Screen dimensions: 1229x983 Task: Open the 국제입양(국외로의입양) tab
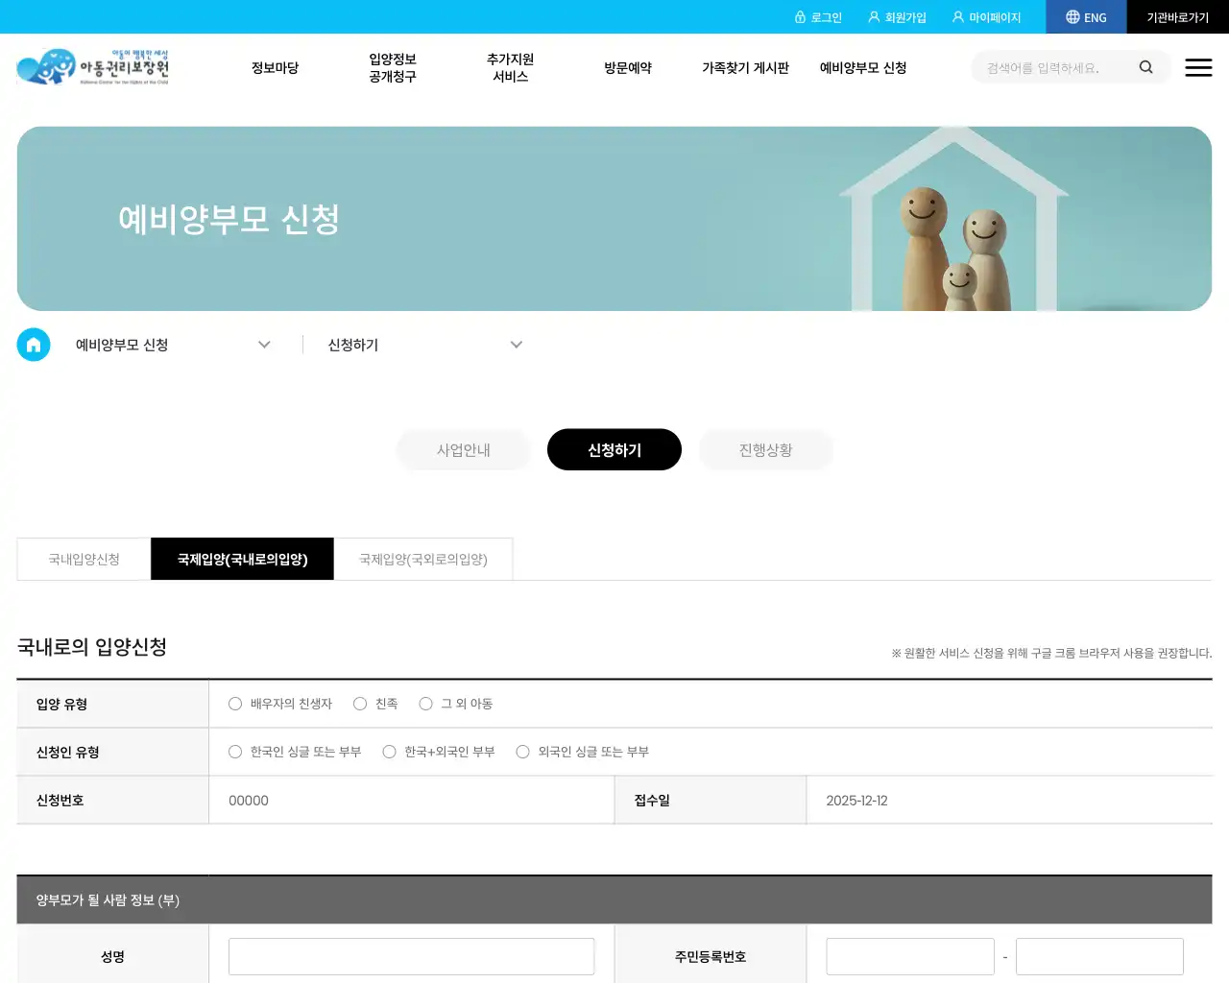[x=423, y=559]
